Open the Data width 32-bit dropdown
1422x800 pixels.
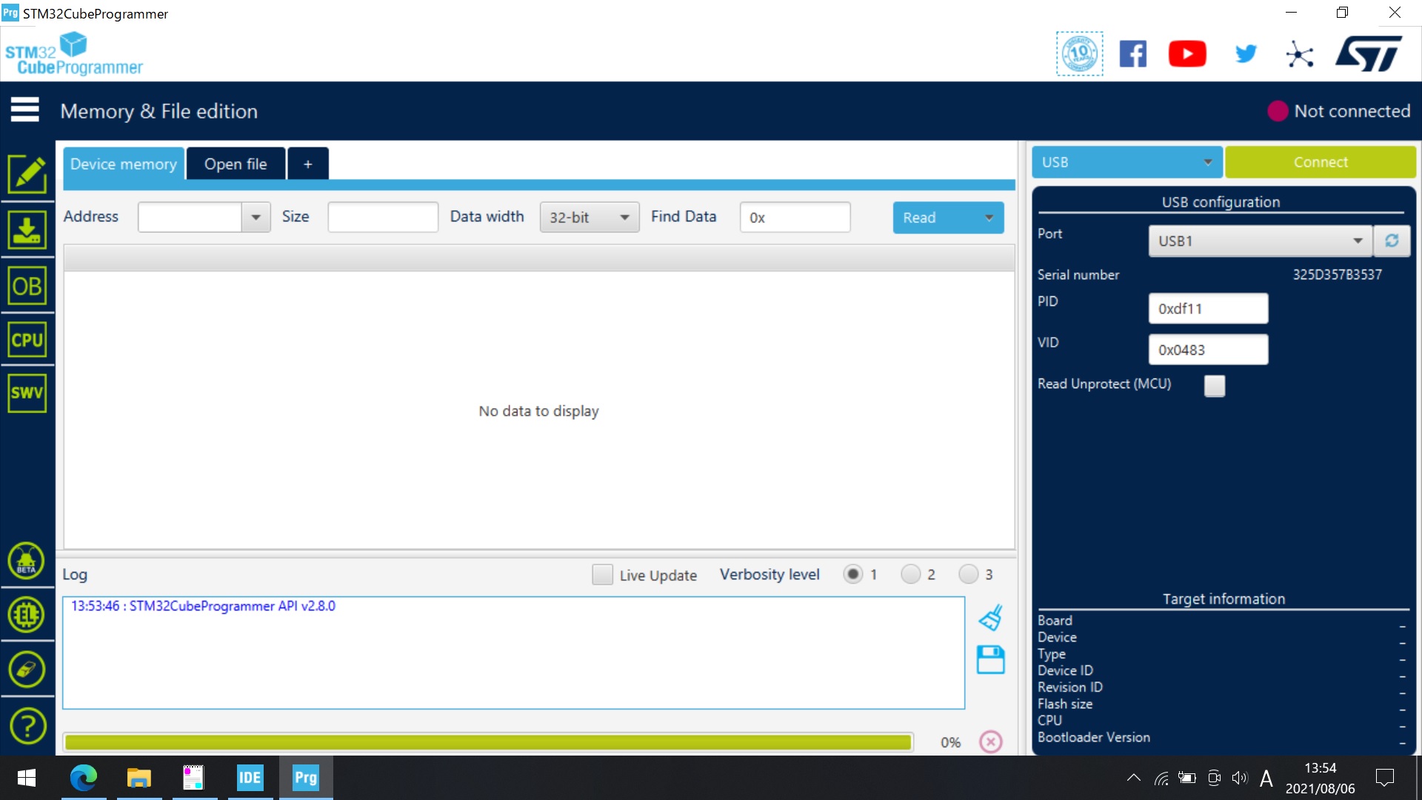tap(590, 217)
